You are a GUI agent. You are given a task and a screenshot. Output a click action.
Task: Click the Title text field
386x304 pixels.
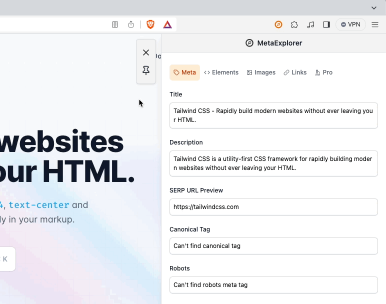pos(273,115)
